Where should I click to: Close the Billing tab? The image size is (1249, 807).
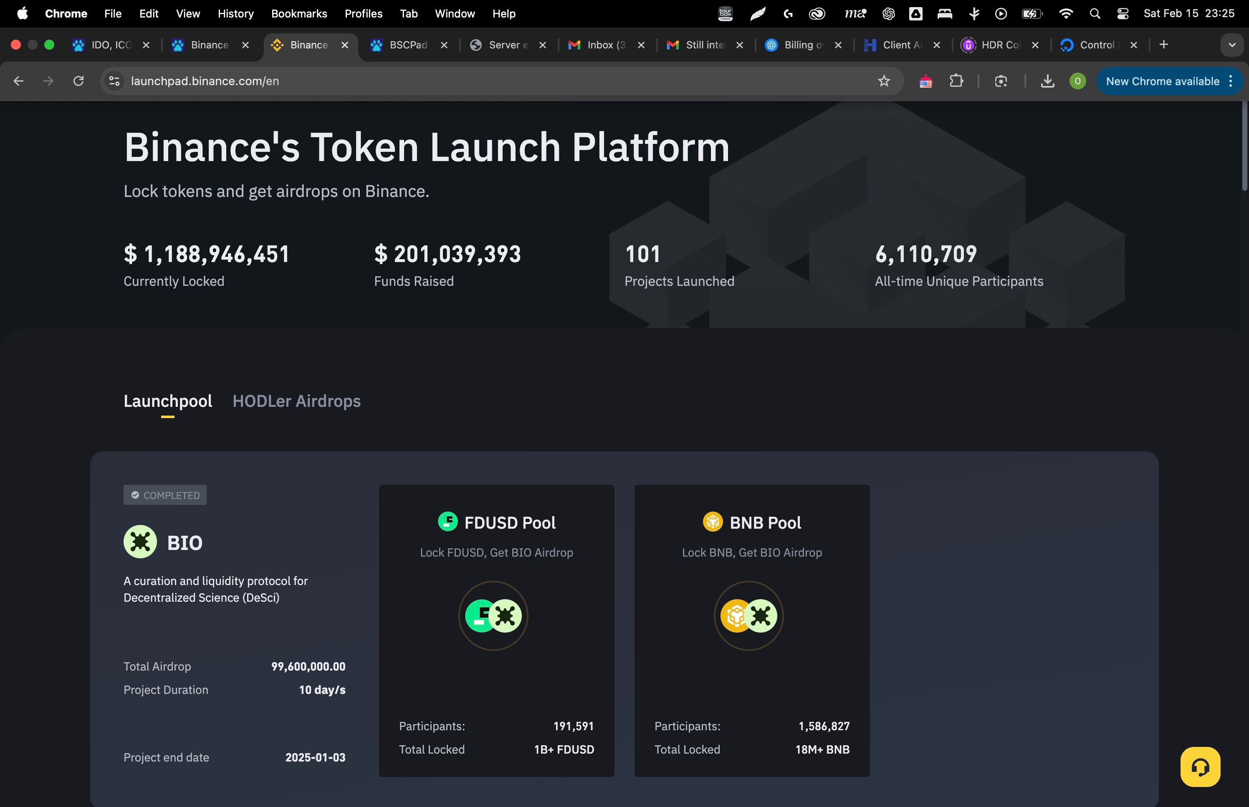[838, 45]
